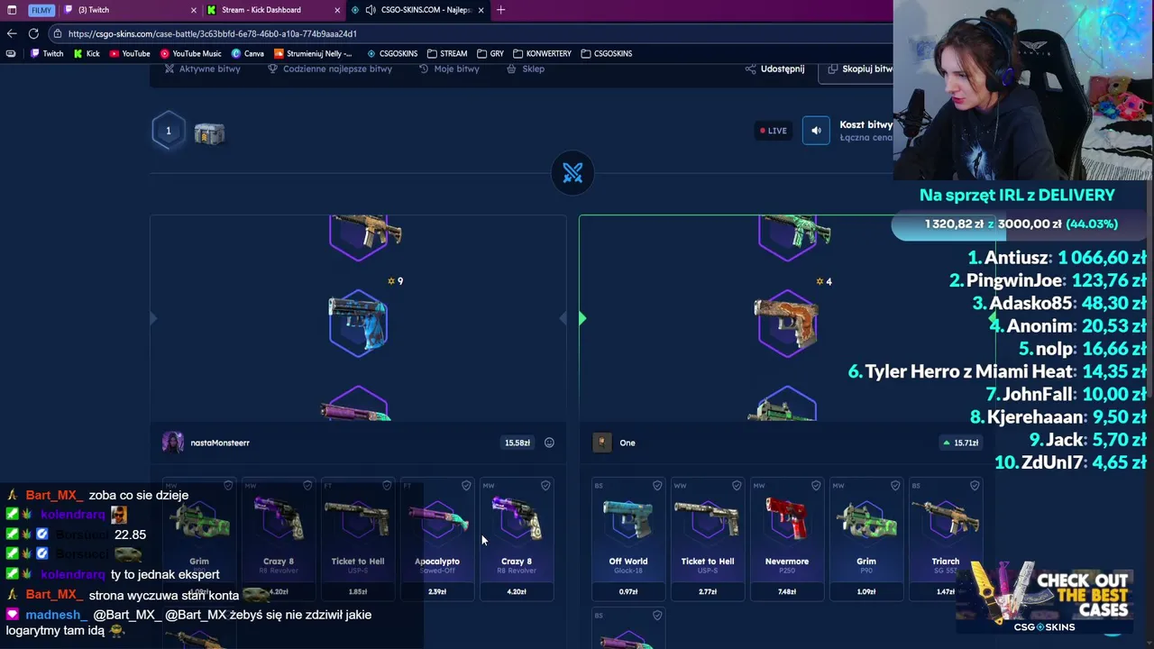
Task: Select nastaMonsteerr's Apocalypto Sawed-Off card
Action: [437, 539]
